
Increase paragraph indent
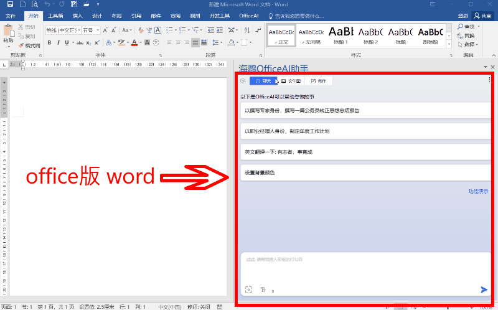tap(220, 30)
